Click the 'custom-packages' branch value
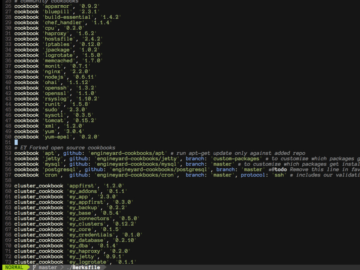This screenshot has width=360, height=270. [236, 159]
